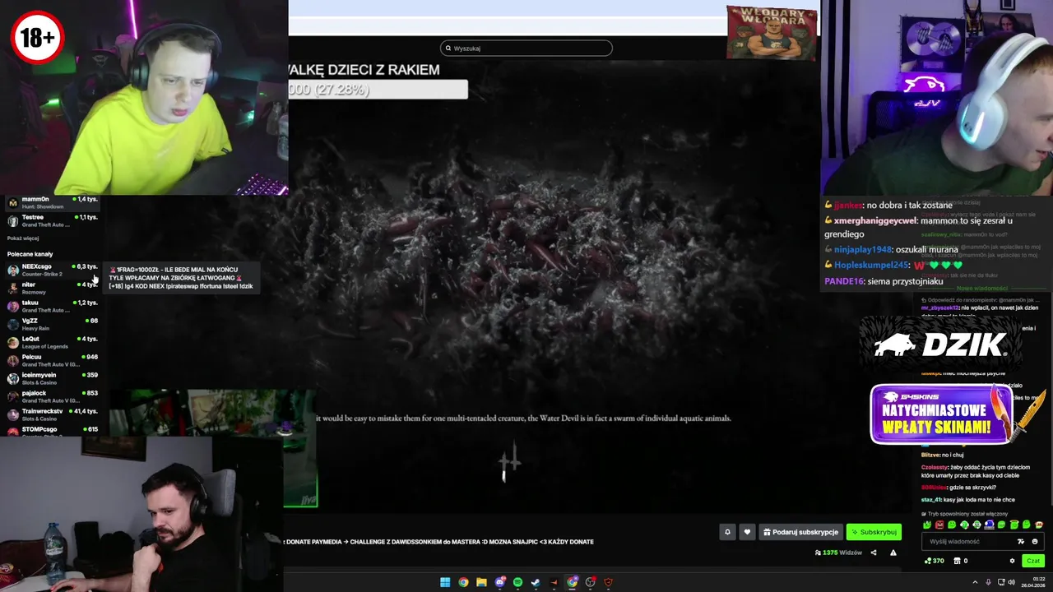
Task: Expand followed list with Pokaż więcej
Action: tap(23, 238)
